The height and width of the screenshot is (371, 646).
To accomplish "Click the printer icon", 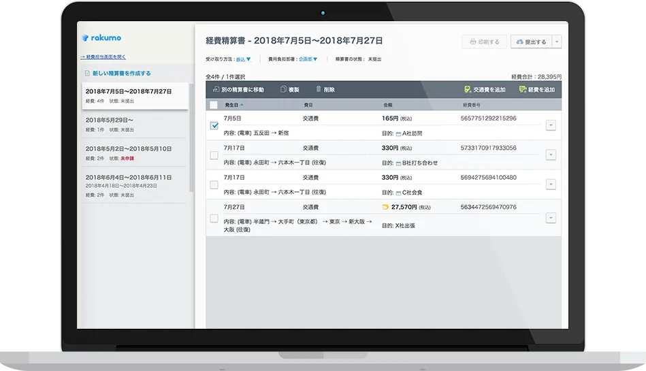I will point(473,42).
